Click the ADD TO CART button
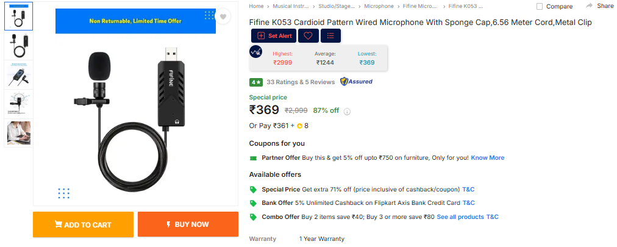Viewport: 617px width, 247px height. click(x=83, y=224)
